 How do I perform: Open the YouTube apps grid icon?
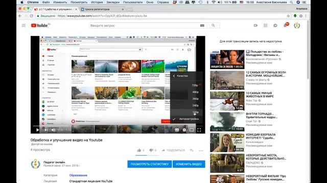(265, 25)
